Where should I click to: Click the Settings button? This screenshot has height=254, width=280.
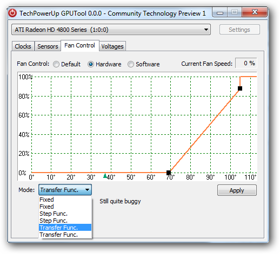[239, 30]
